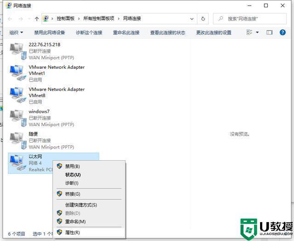This screenshot has height=241, width=294.
Task: Click the search 网络连接 field
Action: [250, 19]
